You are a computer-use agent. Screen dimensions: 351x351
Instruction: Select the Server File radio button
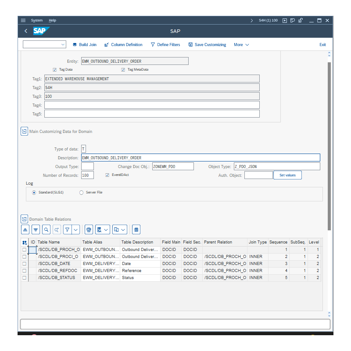[x=81, y=192]
